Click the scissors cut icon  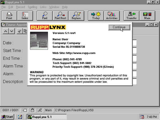(19, 31)
